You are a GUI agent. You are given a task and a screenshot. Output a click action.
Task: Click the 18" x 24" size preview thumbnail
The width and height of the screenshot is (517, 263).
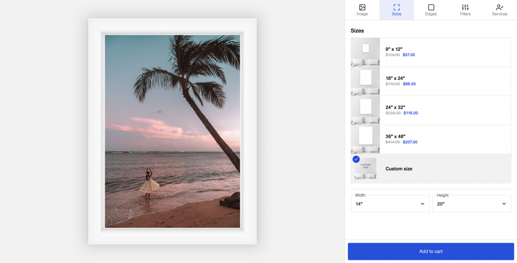point(365,81)
